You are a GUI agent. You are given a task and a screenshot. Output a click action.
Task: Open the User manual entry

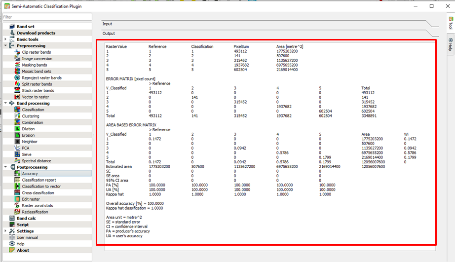coord(27,237)
